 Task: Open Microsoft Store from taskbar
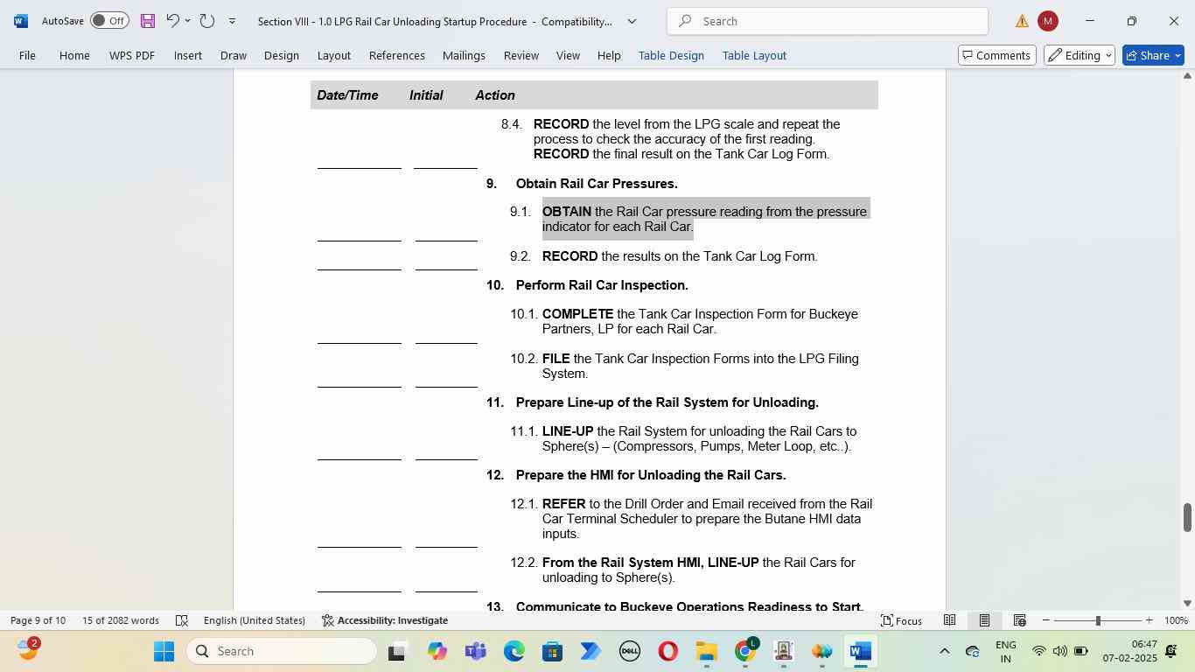tap(552, 651)
